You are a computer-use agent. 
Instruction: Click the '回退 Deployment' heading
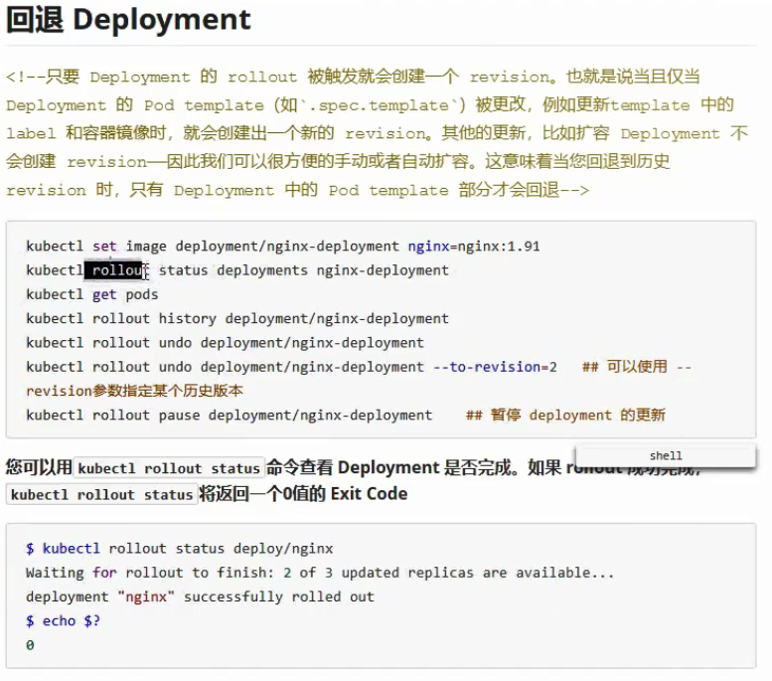[x=128, y=20]
